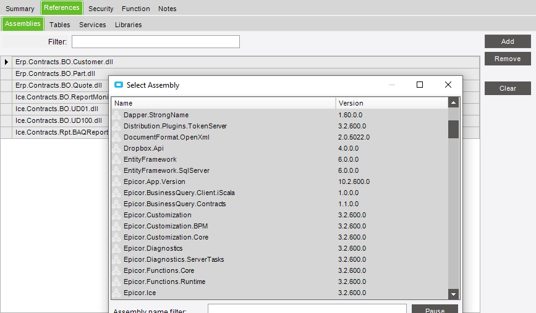Select Erp.Contracts.BO.Part.dll row
Viewport: 536px width, 313px height.
point(55,73)
